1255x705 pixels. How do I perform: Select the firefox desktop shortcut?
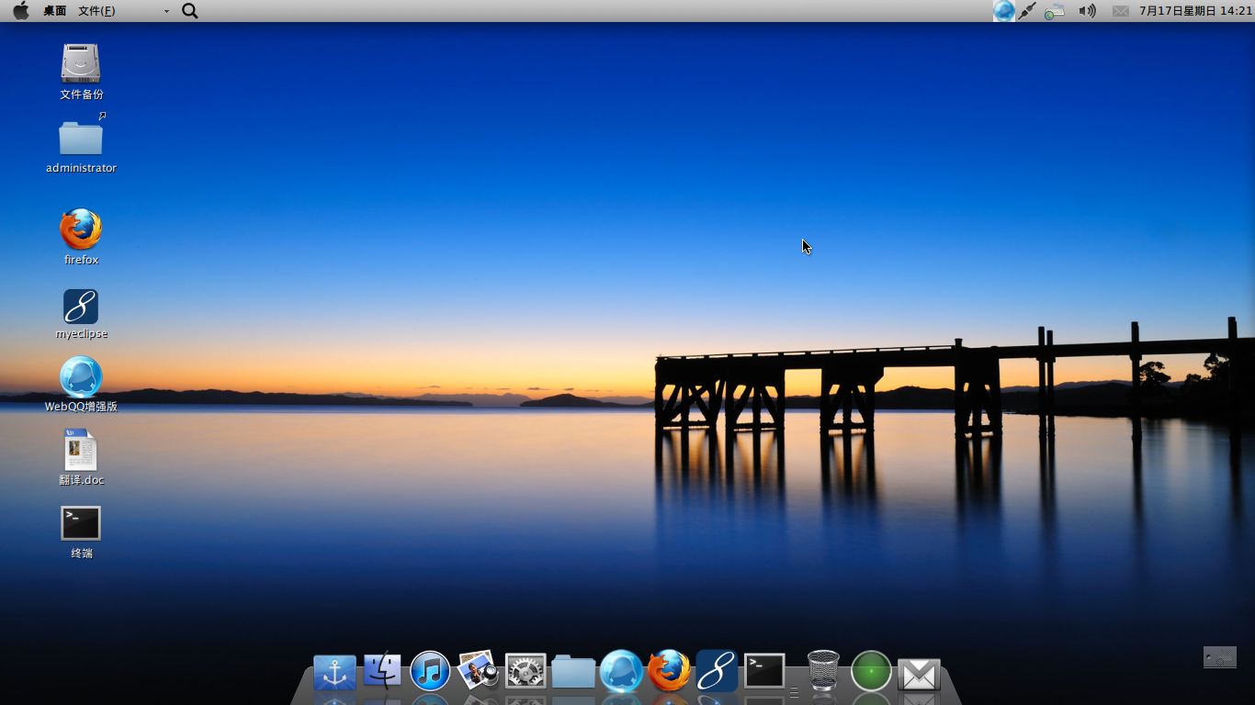81,237
